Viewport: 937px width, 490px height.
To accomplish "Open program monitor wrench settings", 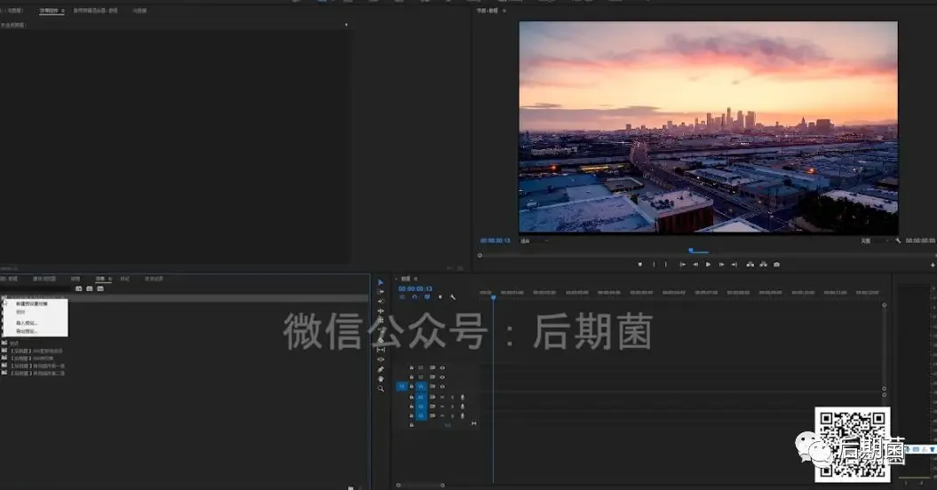I will [x=898, y=241].
